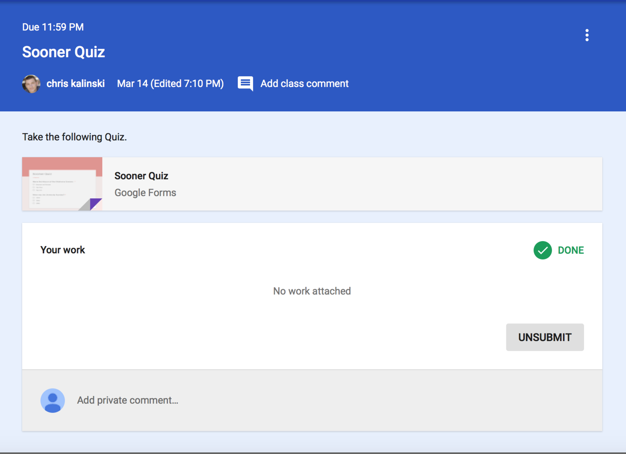
Task: Click the Due 11:59 PM text
Action: pyautogui.click(x=53, y=27)
